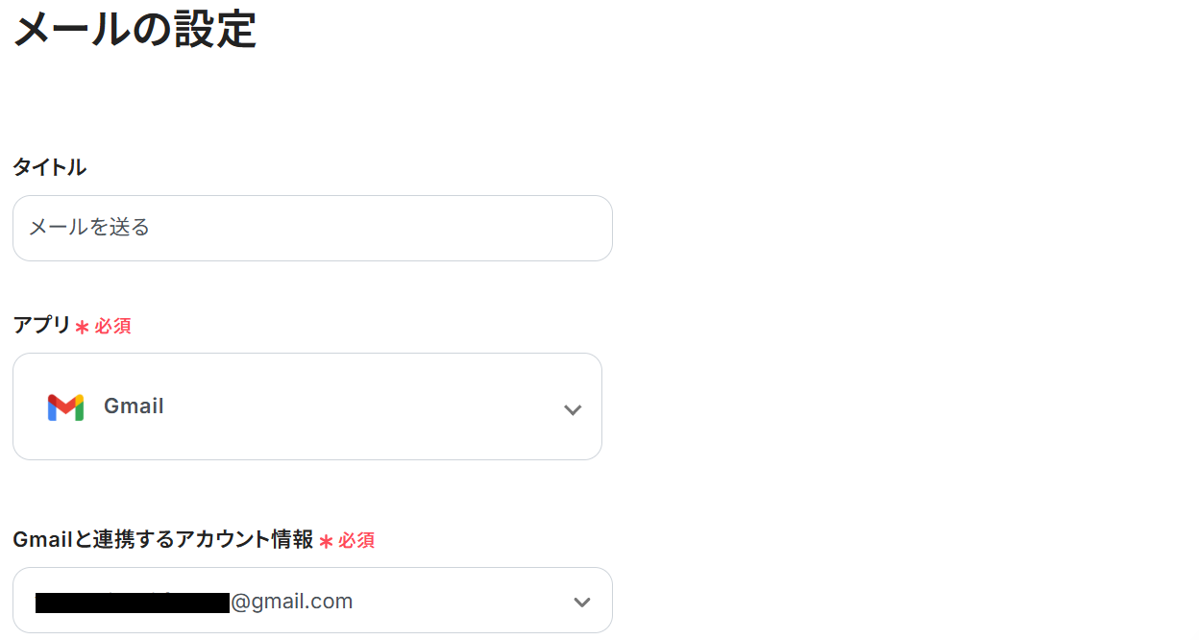Open the Gmail app selection combo box
The width and height of the screenshot is (1199, 640).
point(307,406)
